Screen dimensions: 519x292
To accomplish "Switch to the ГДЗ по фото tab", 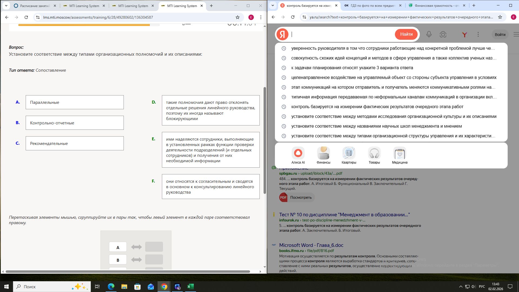I will click(373, 5).
